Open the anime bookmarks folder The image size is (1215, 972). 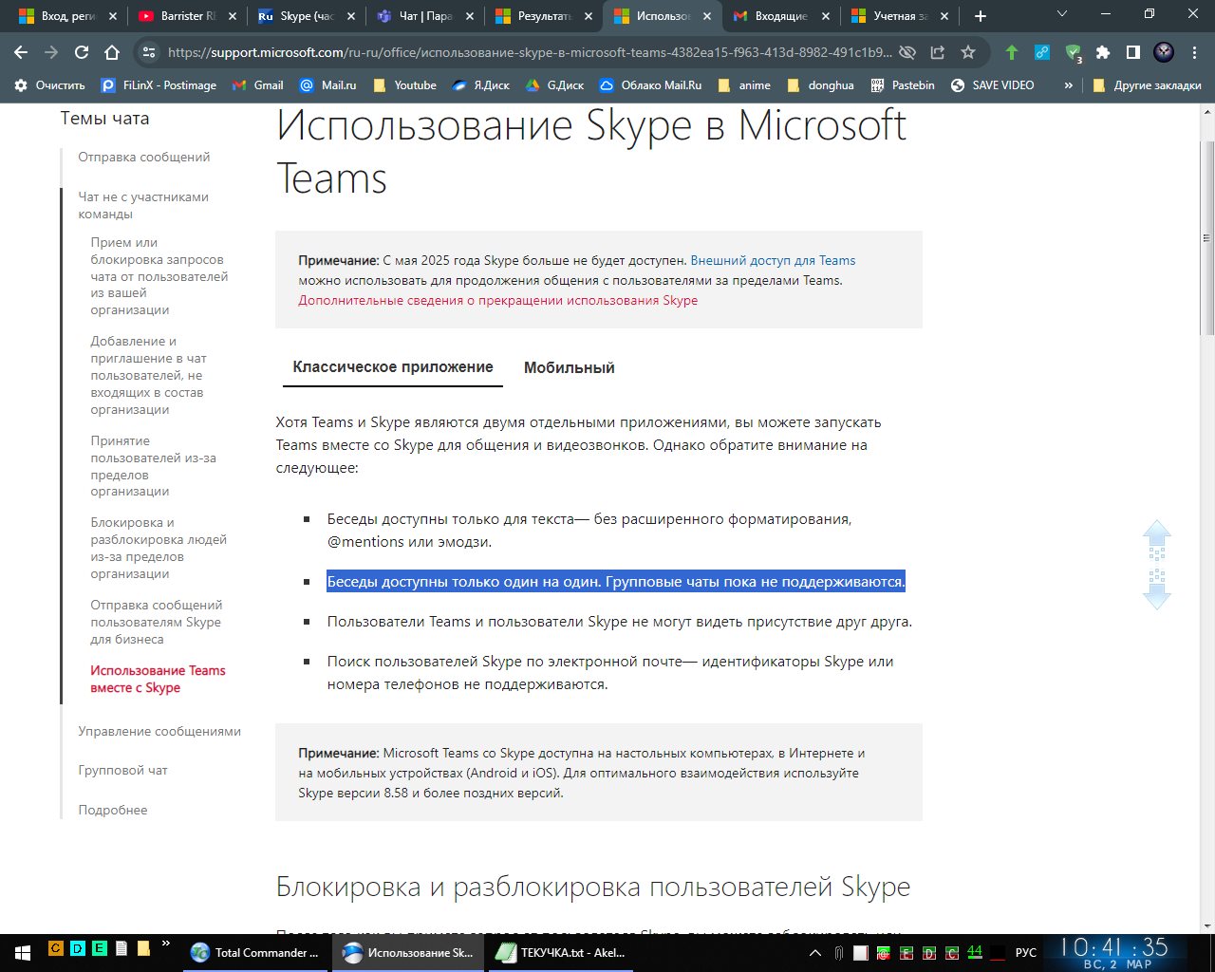(744, 84)
